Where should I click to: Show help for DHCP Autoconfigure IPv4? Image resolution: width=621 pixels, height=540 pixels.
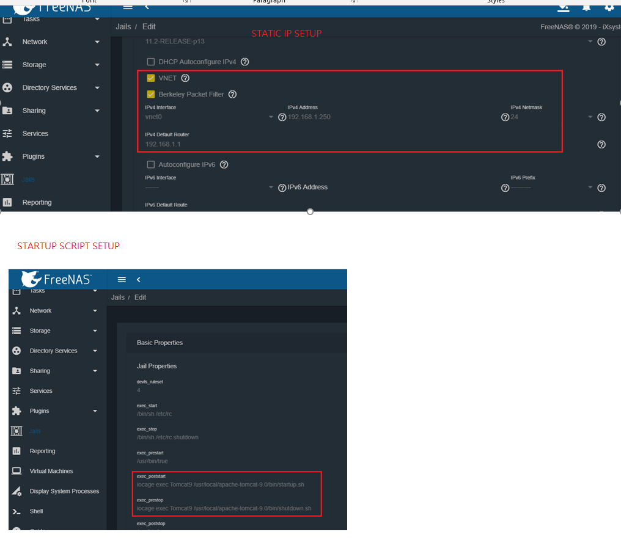pos(244,62)
